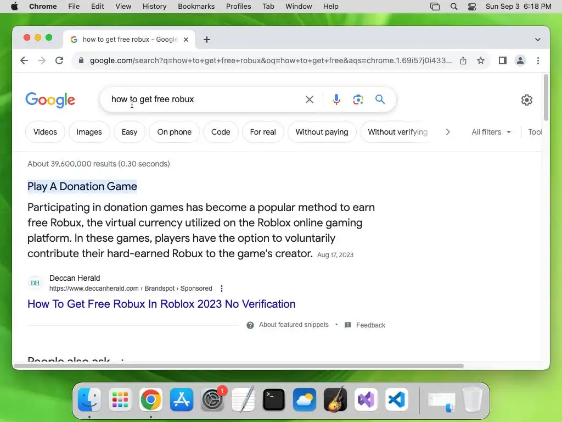Open App Store from the Dock

[x=182, y=399]
